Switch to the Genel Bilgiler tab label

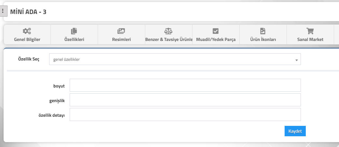tap(27, 39)
